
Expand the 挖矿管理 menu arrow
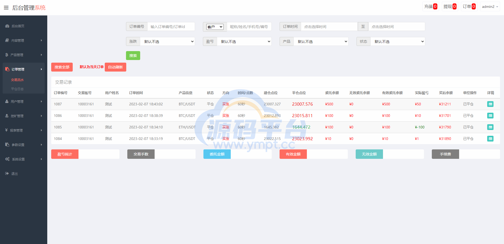coord(41,116)
